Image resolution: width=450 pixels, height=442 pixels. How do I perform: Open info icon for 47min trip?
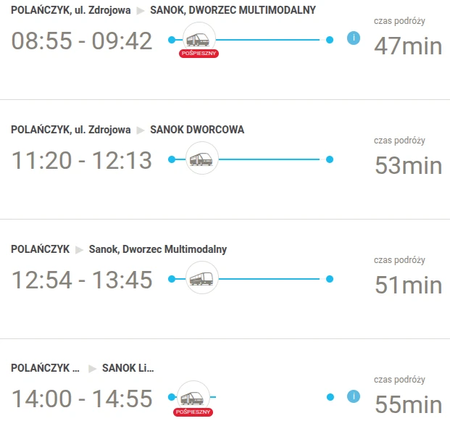click(x=354, y=38)
